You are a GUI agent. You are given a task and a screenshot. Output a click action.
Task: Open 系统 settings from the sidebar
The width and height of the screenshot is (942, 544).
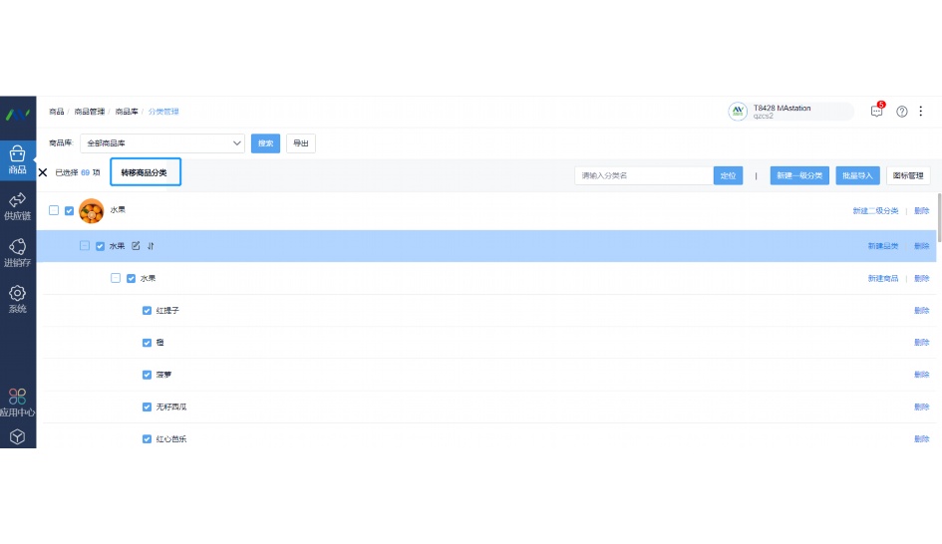tap(17, 299)
